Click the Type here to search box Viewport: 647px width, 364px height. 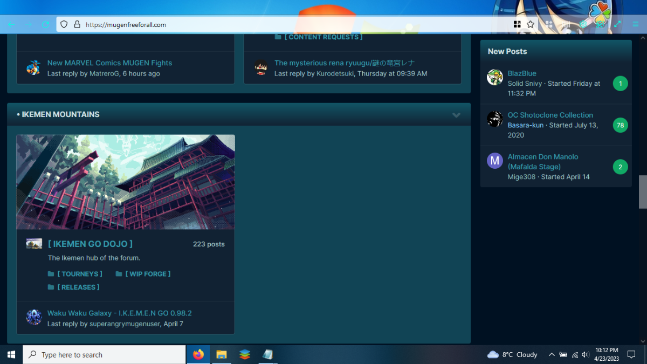point(104,354)
